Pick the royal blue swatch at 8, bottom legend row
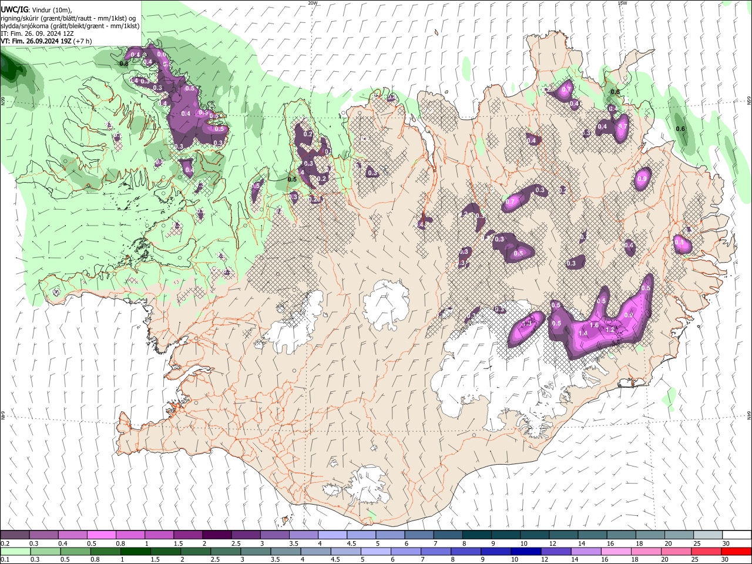This screenshot has height=564, width=752. click(x=465, y=551)
